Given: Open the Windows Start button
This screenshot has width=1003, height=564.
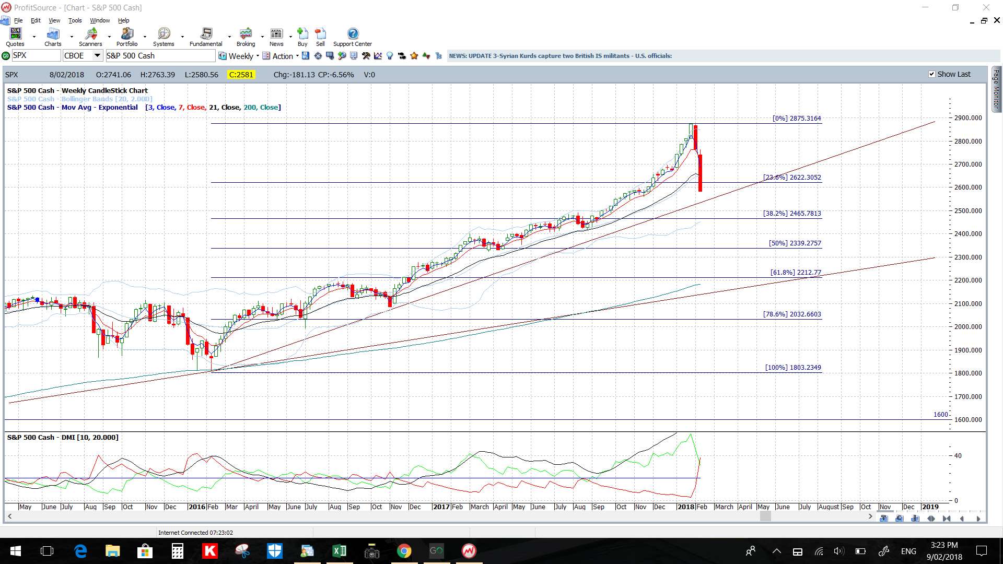Looking at the screenshot, I should click(15, 551).
